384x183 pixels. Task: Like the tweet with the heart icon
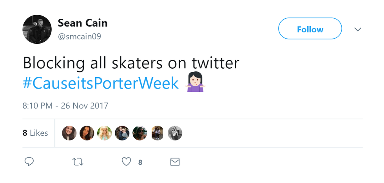126,162
